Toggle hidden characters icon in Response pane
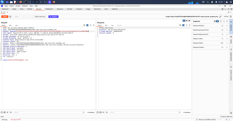Viewport: 233px width, 121px height. coord(180,25)
